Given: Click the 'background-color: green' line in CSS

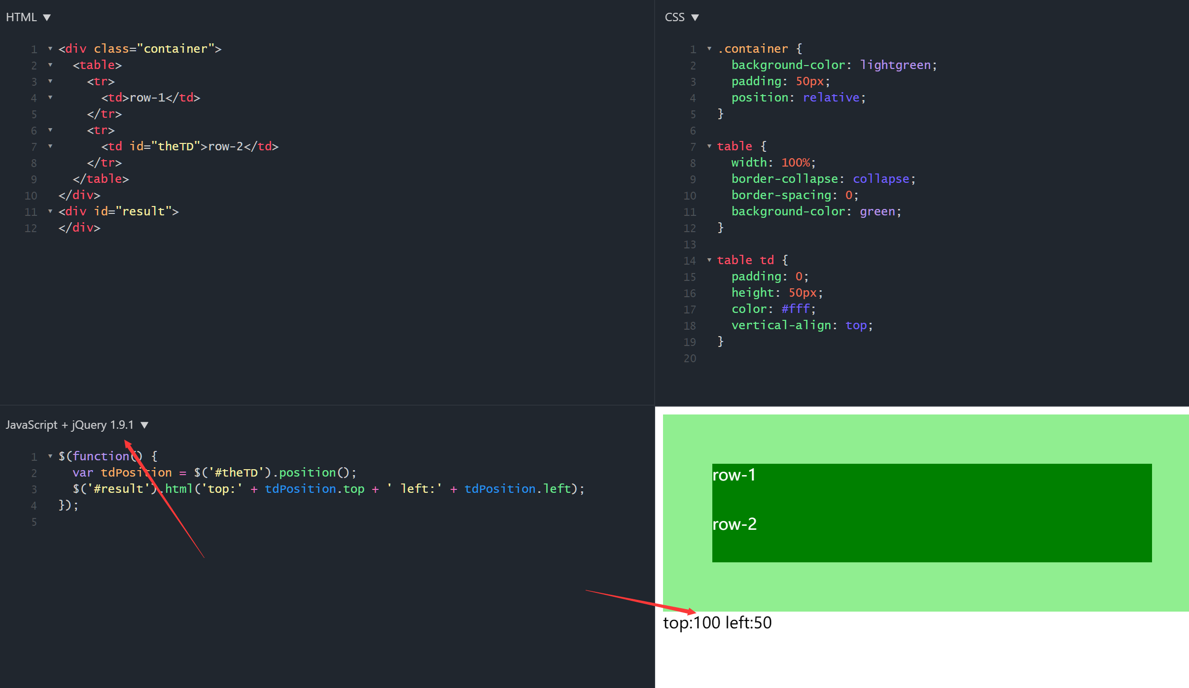Looking at the screenshot, I should [816, 211].
